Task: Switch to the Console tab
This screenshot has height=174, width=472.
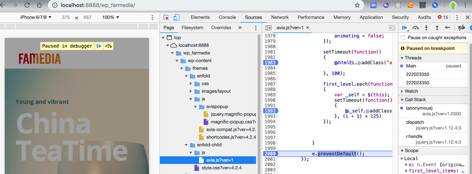Action: point(227,17)
